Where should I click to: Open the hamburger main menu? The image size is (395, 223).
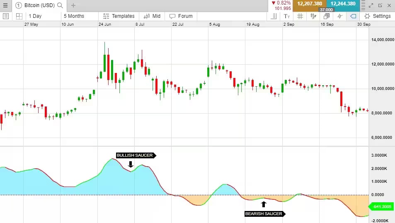tap(5, 5)
